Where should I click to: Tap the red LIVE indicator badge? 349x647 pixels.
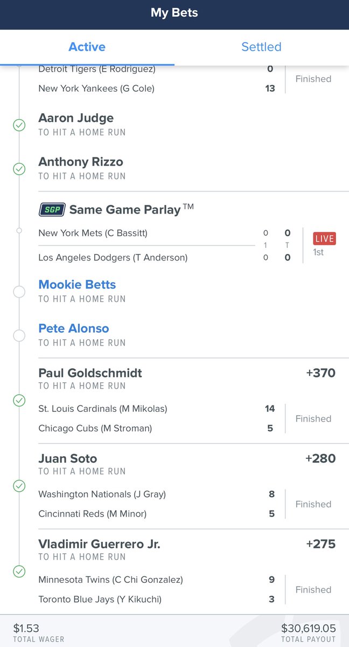[324, 238]
